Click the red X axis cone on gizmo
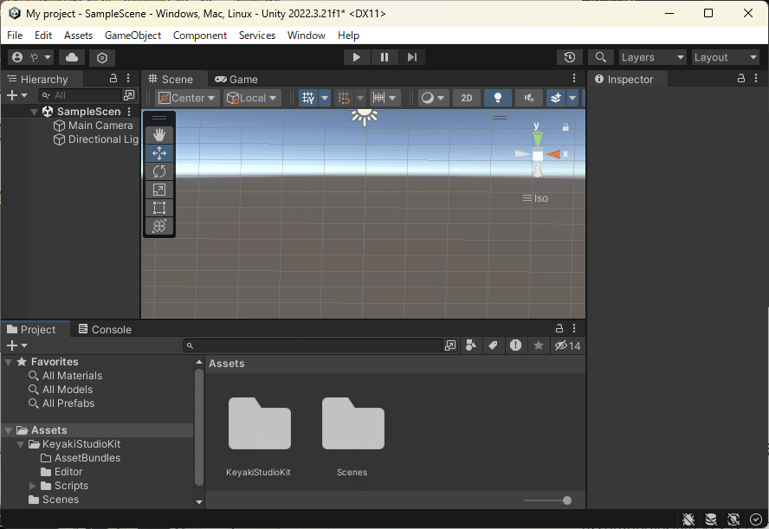The height and width of the screenshot is (529, 769). [553, 154]
